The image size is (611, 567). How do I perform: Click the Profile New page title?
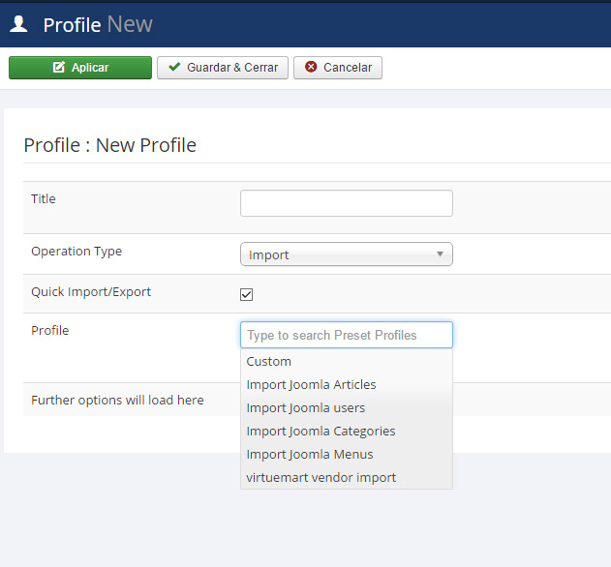pos(98,24)
